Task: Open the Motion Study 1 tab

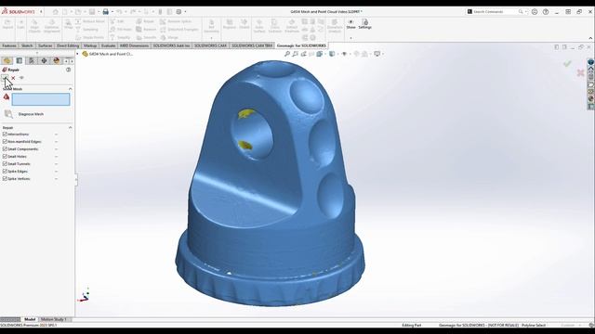Action: pyautogui.click(x=53, y=319)
